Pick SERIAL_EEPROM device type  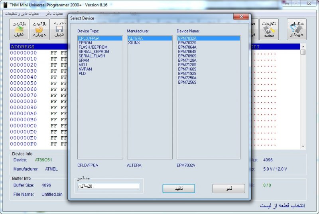click(94, 52)
